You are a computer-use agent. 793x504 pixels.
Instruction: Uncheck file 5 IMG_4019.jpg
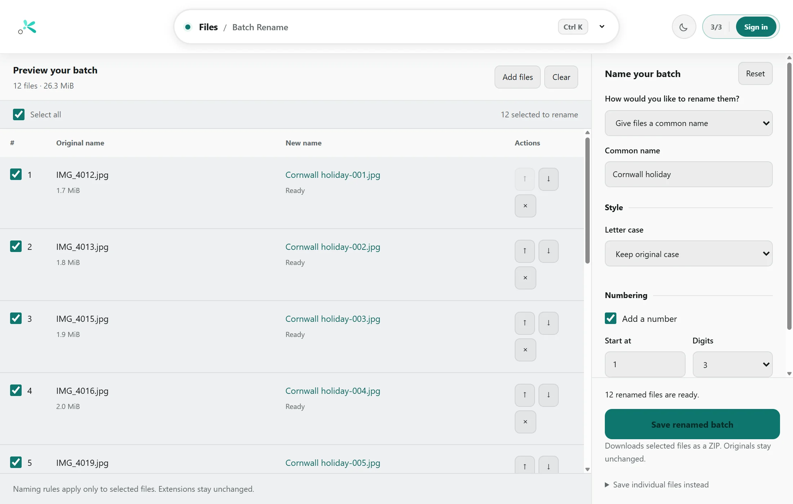point(16,462)
